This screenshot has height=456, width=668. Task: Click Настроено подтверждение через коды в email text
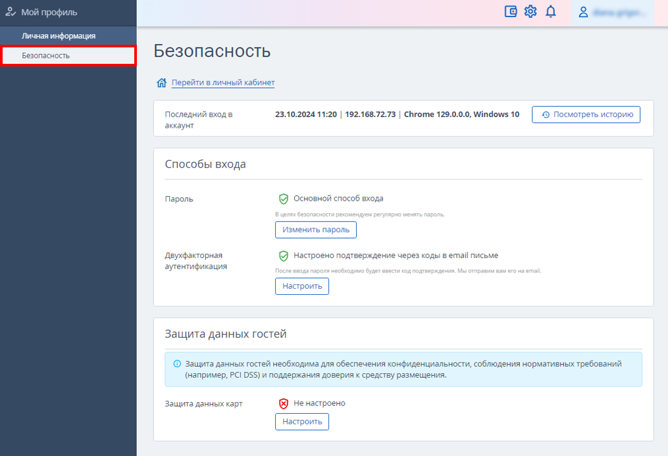tap(396, 255)
